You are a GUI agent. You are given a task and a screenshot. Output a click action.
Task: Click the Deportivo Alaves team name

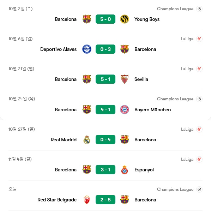click(x=58, y=49)
